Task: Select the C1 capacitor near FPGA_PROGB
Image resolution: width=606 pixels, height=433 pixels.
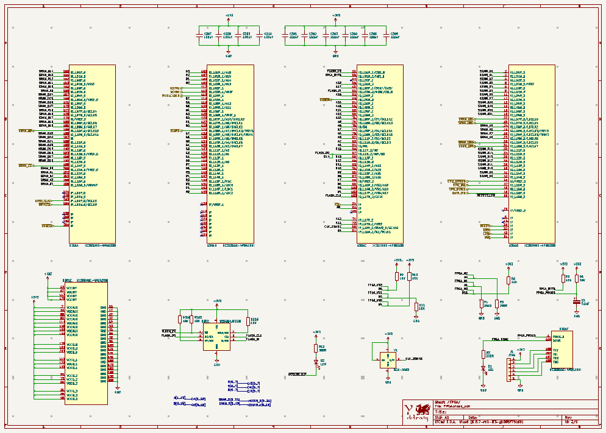Action: pos(577,301)
